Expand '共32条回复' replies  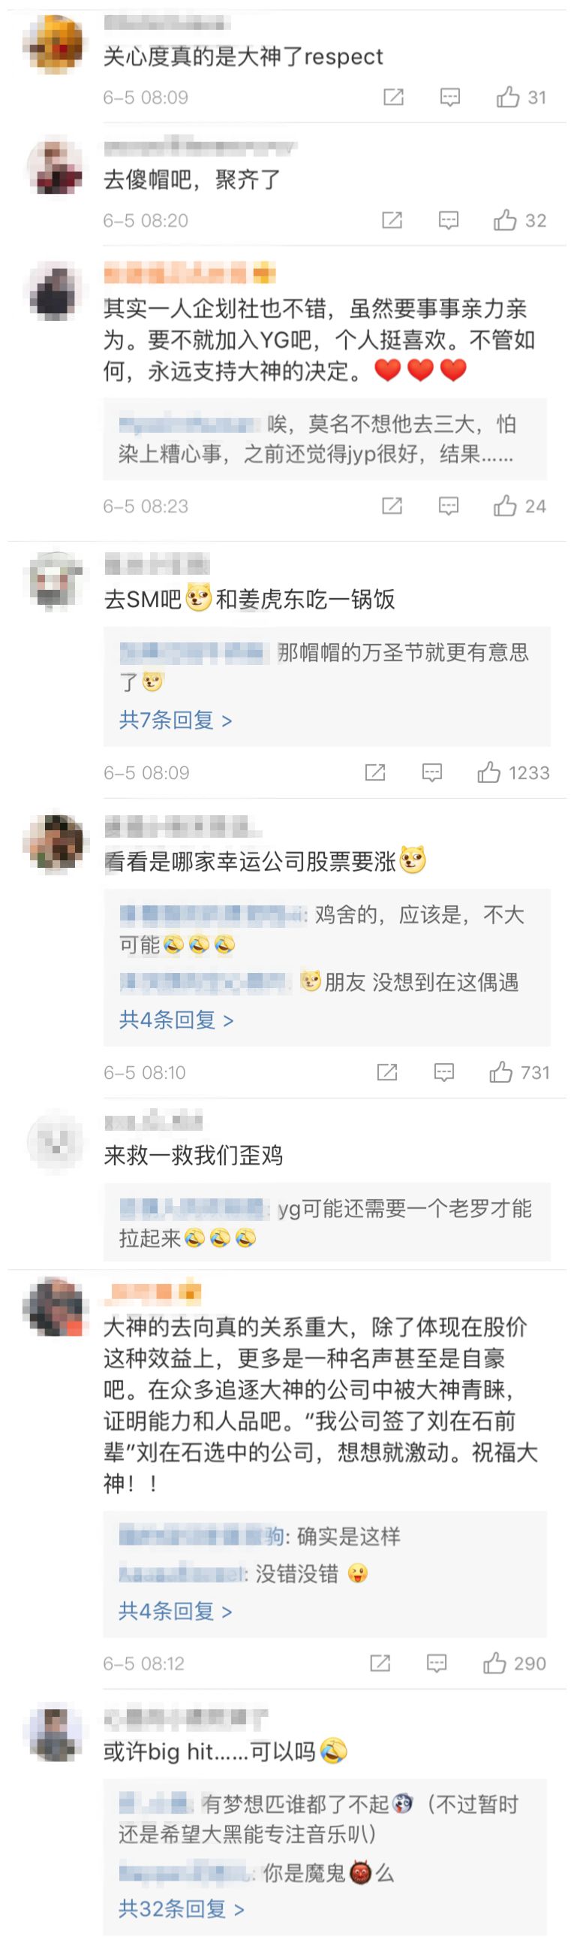[x=181, y=1908]
